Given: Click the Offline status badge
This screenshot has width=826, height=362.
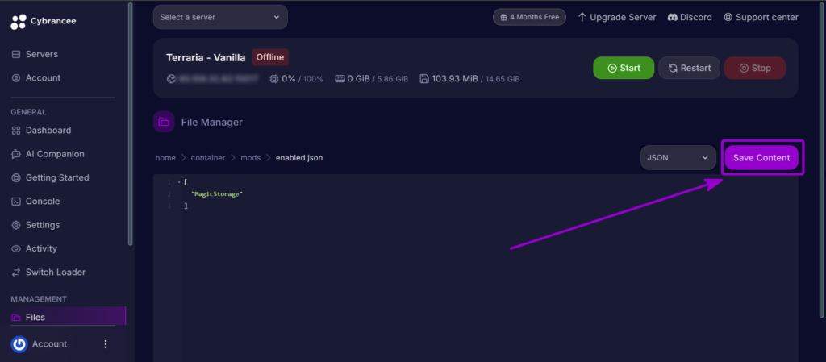Looking at the screenshot, I should point(270,57).
